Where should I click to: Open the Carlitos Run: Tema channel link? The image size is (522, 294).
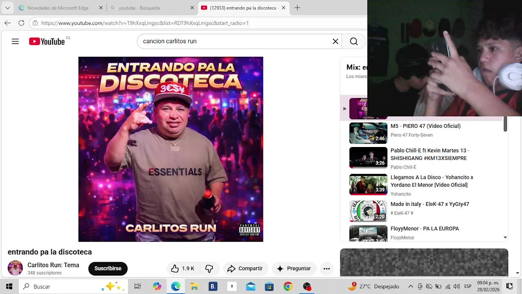click(53, 265)
